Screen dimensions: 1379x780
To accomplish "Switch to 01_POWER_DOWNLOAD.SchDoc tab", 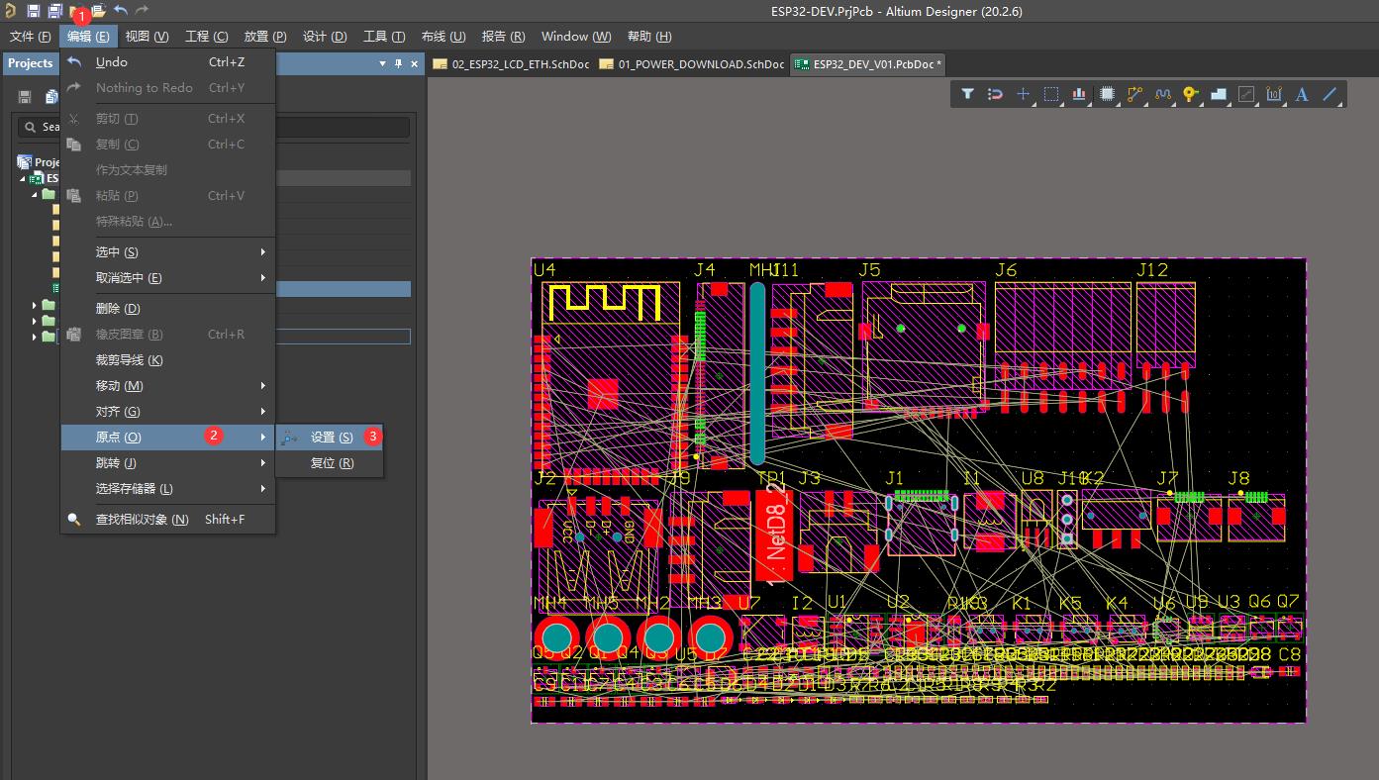I will pos(693,64).
